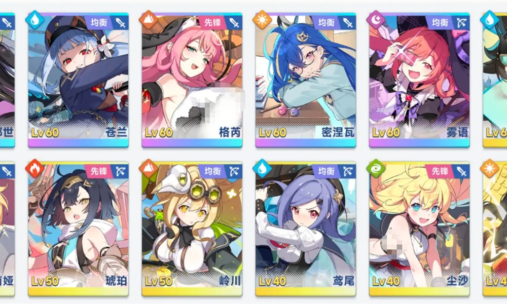The height and width of the screenshot is (304, 507).
Task: Click the water element icon on 苍兰's card
Action: coord(35,20)
